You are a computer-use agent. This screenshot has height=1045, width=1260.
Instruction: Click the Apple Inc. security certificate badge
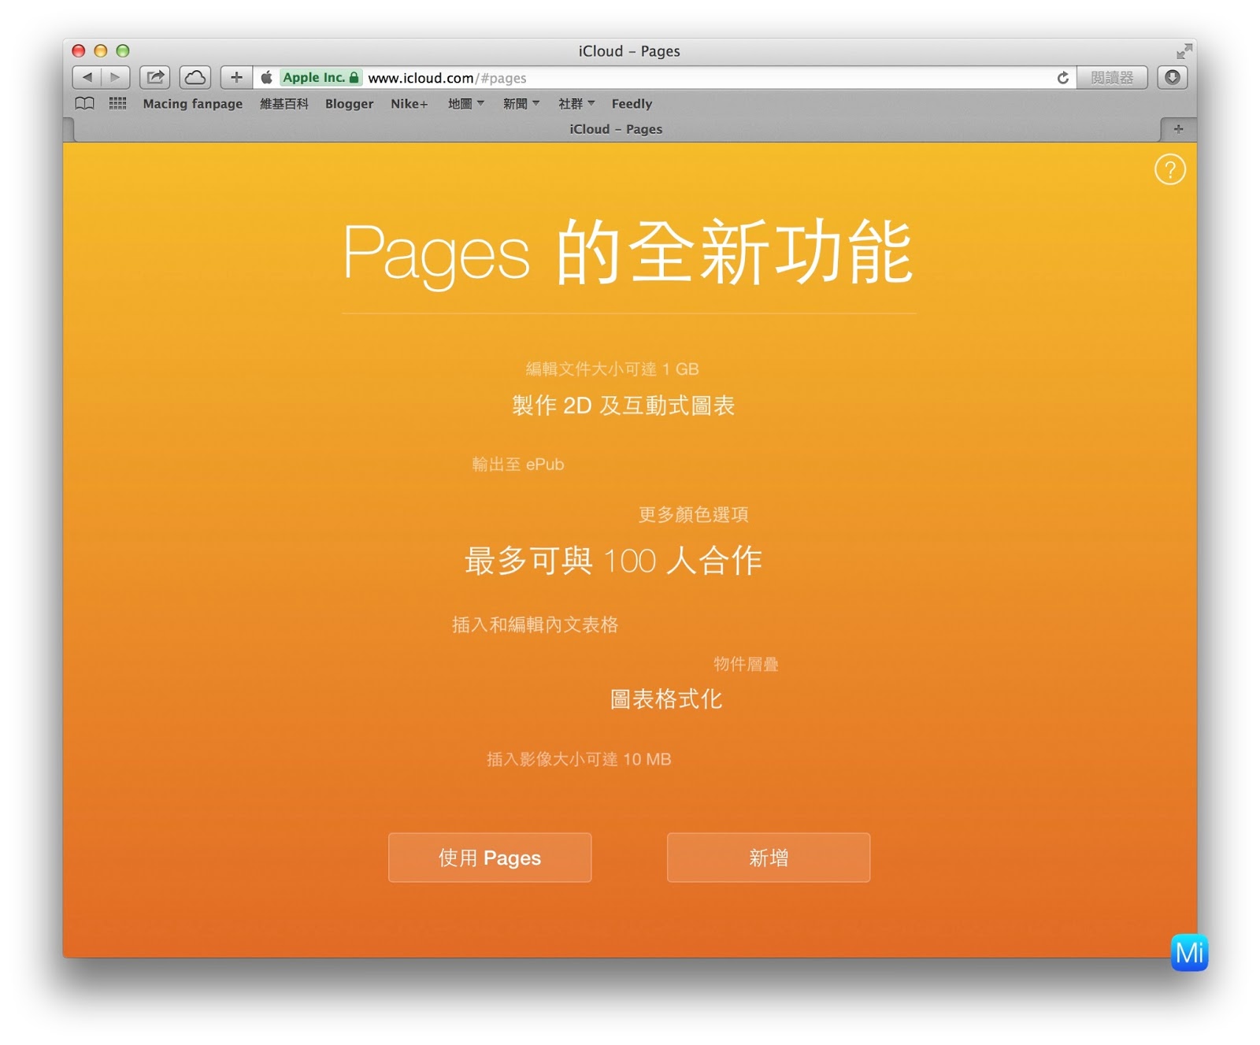pos(321,77)
